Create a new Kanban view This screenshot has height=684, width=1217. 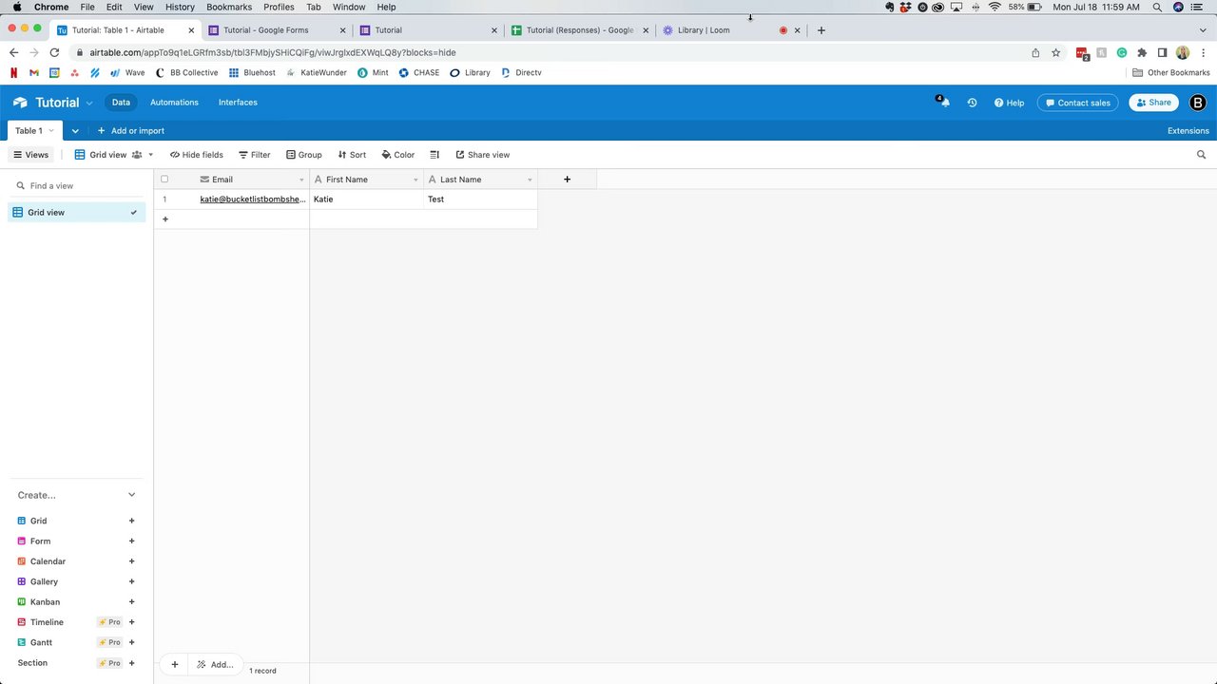point(132,601)
